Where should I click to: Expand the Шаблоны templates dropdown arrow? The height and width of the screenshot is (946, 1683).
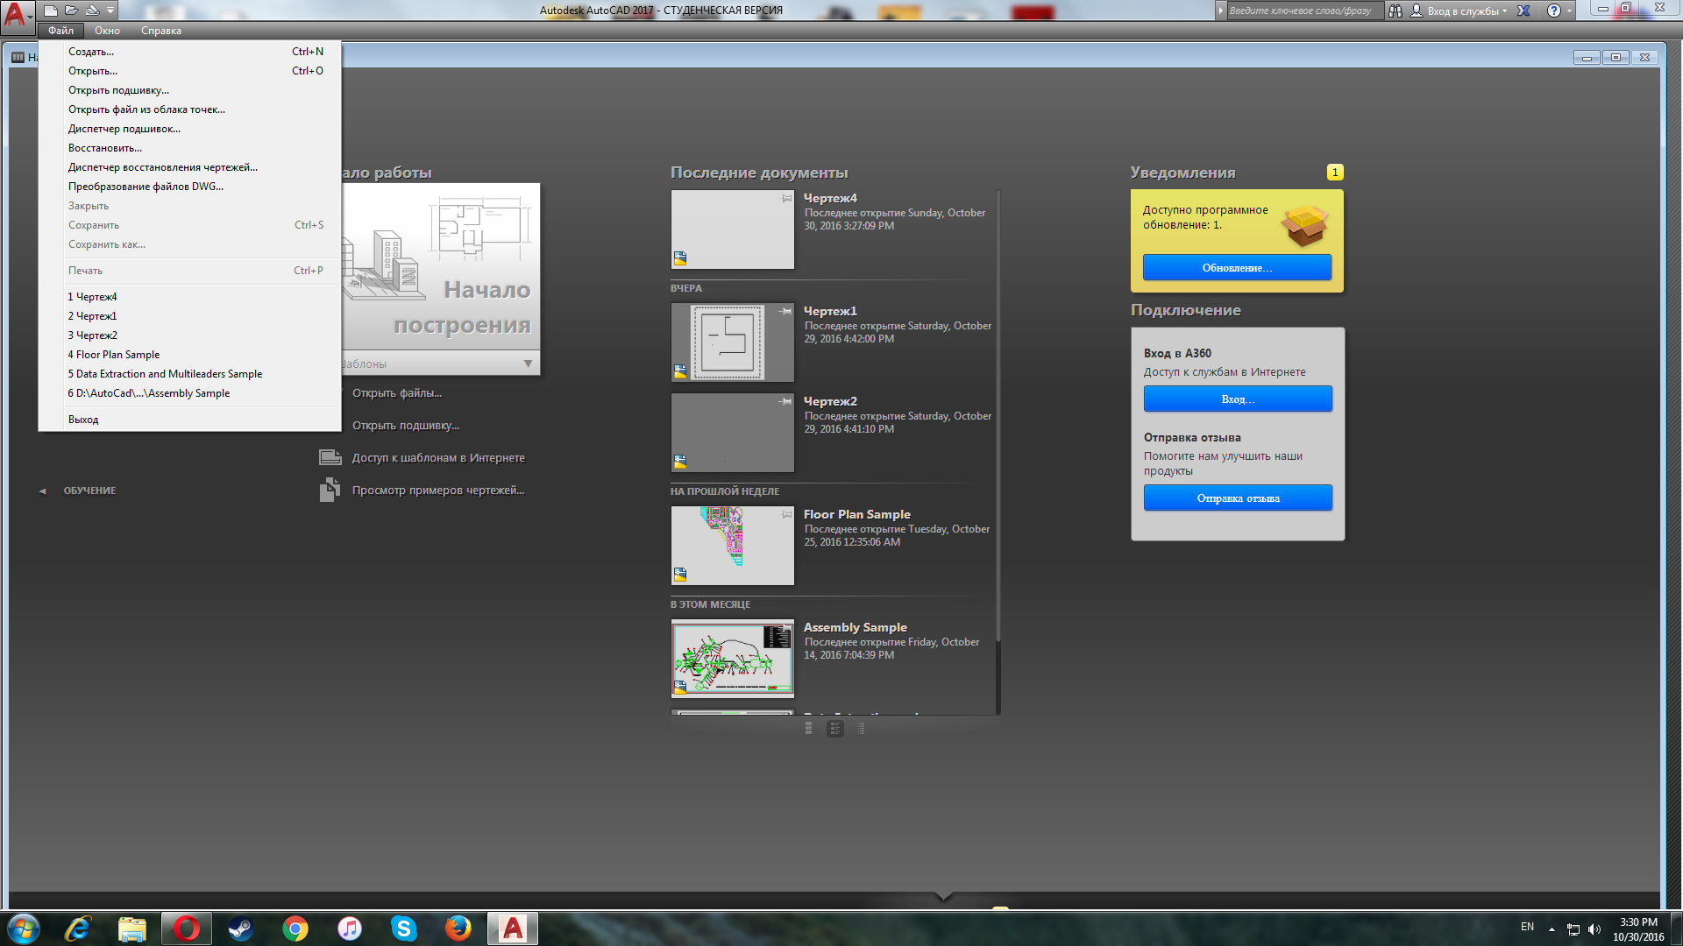(x=528, y=364)
